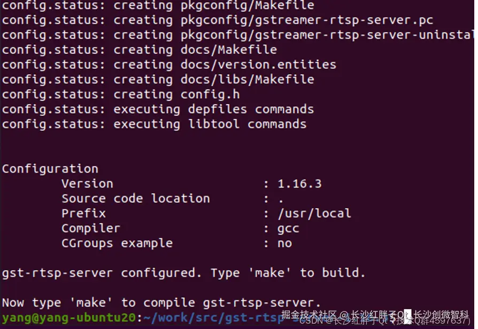478x329 pixels.
Task: Select the CGroups example value 'no'
Action: (285, 244)
